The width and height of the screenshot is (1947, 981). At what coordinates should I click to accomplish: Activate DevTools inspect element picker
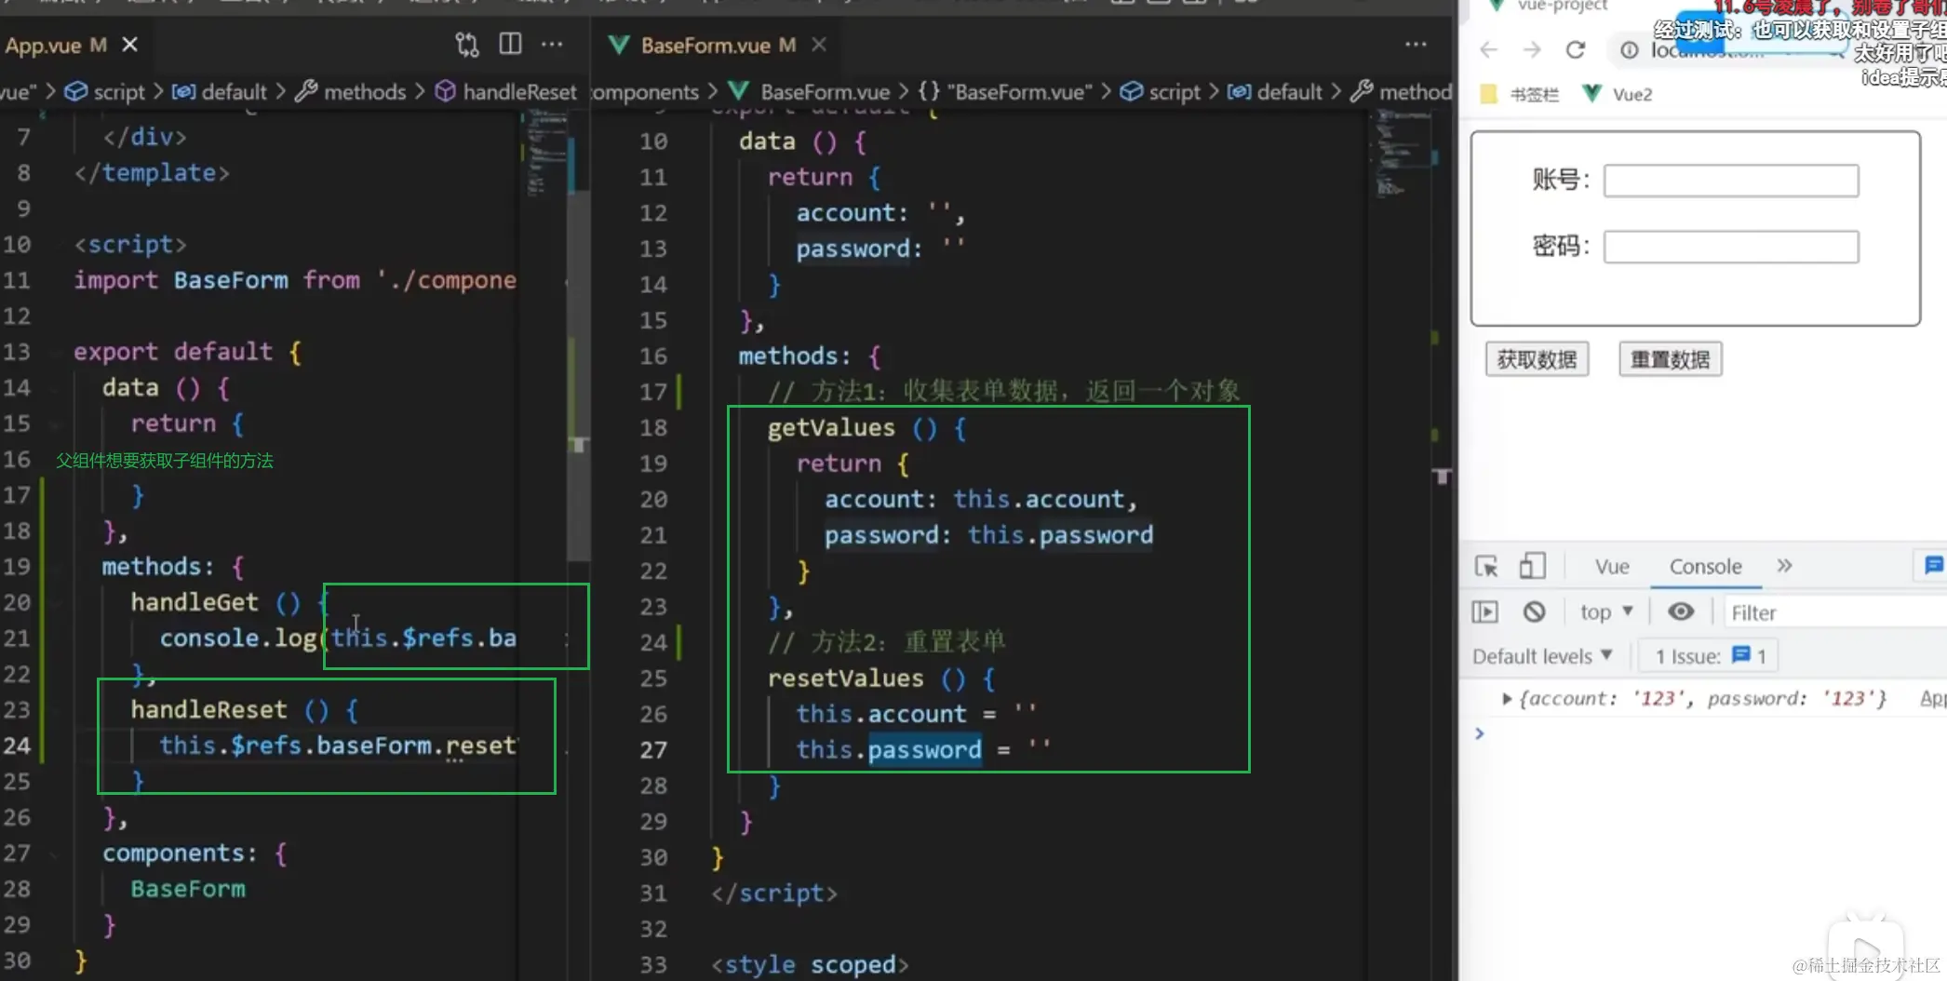[x=1486, y=566]
